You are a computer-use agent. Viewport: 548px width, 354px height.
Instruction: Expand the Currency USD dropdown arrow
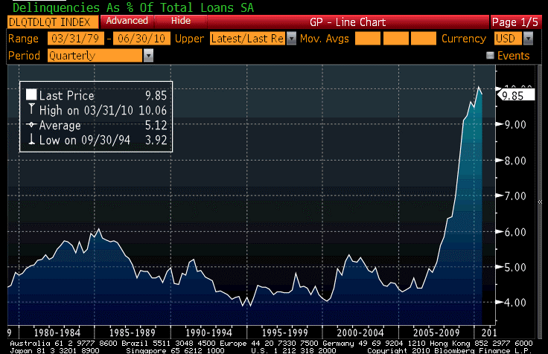point(528,39)
